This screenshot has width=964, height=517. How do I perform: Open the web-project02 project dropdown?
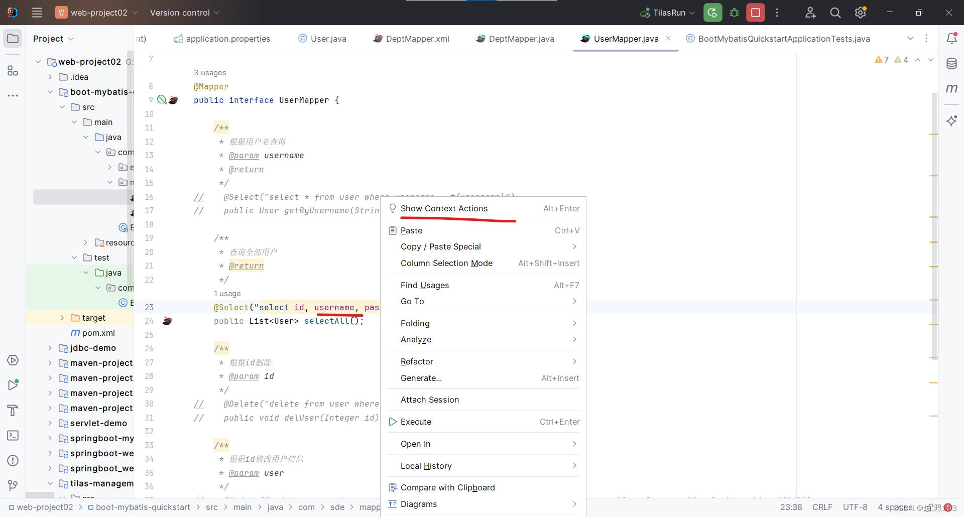(96, 13)
